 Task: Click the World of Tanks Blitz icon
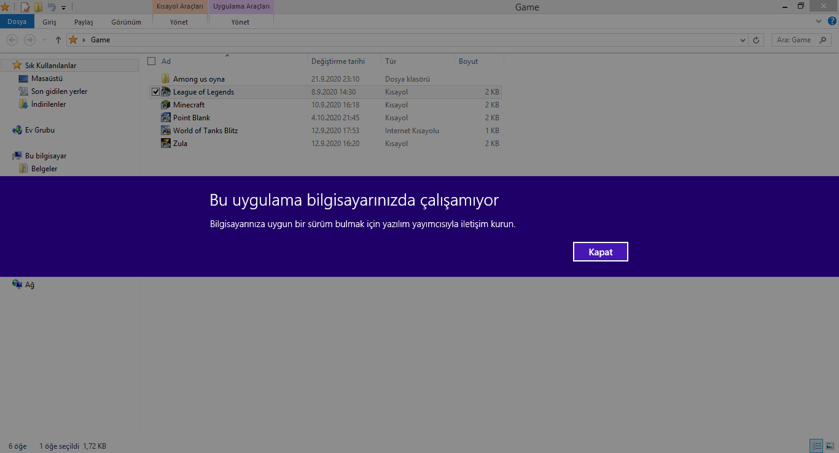point(166,131)
